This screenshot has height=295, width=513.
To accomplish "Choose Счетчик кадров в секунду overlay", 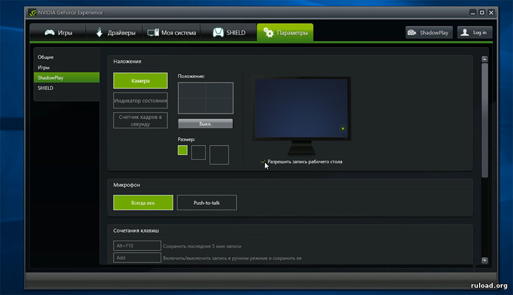I will pyautogui.click(x=141, y=120).
